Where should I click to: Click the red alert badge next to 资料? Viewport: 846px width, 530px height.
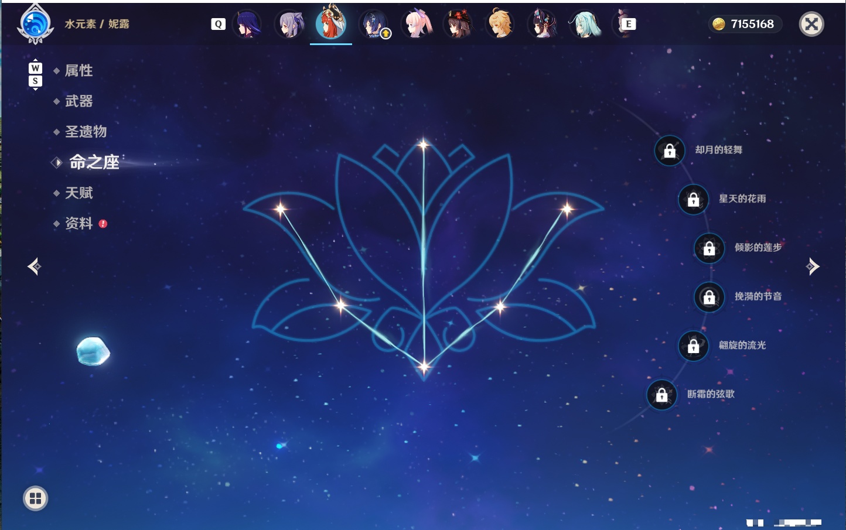103,224
